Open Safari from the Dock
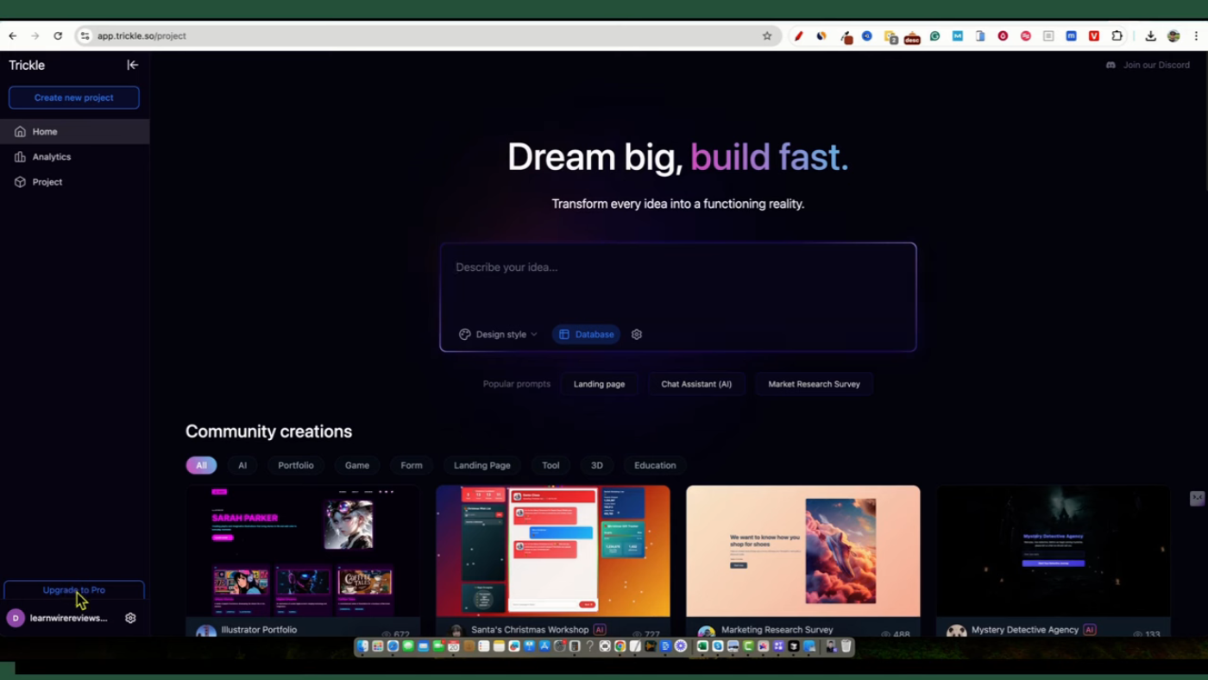 [393, 646]
